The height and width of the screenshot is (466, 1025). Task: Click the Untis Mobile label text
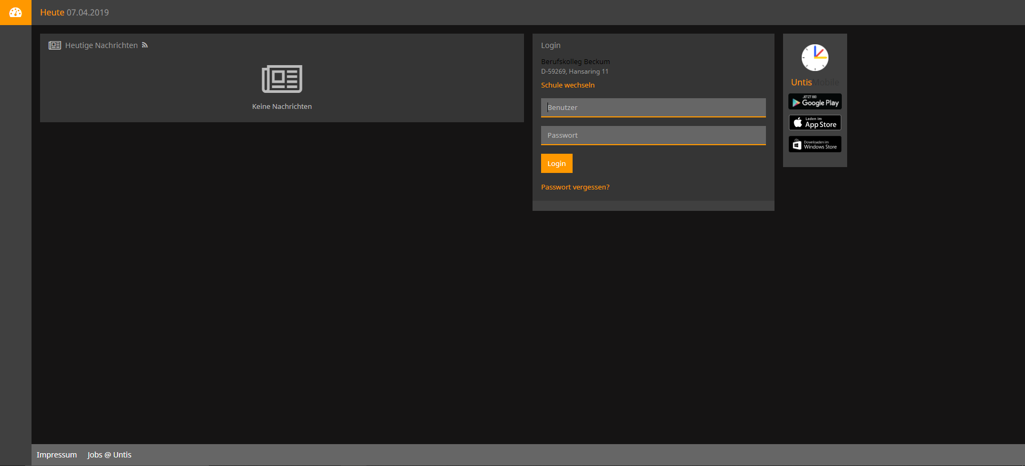[x=815, y=82]
